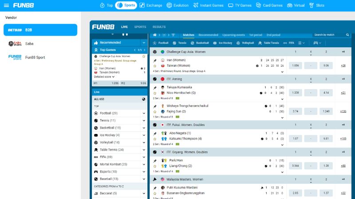
Task: Filter matches by Basketball in the sport bar
Action: pos(200,43)
